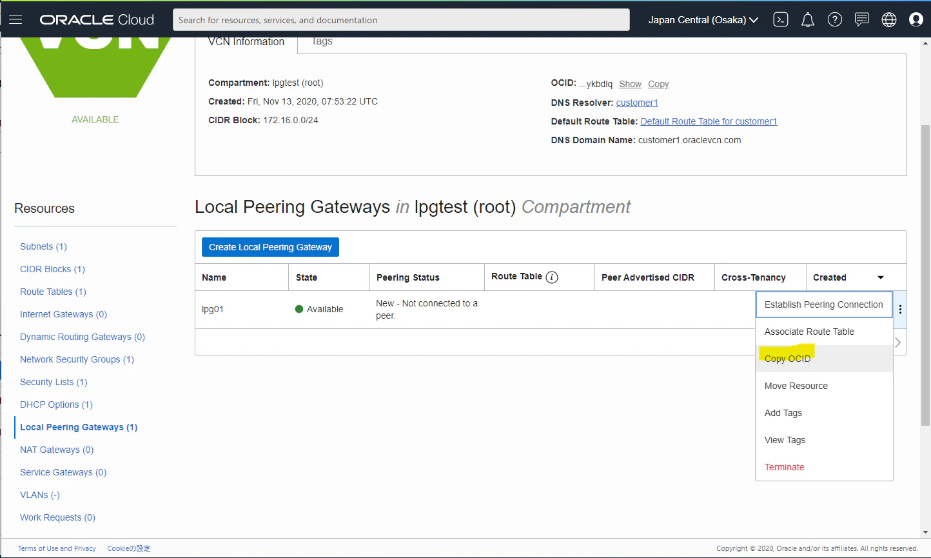Viewport: 931px width, 558px height.
Task: Show the full VCN OCID
Action: (630, 84)
